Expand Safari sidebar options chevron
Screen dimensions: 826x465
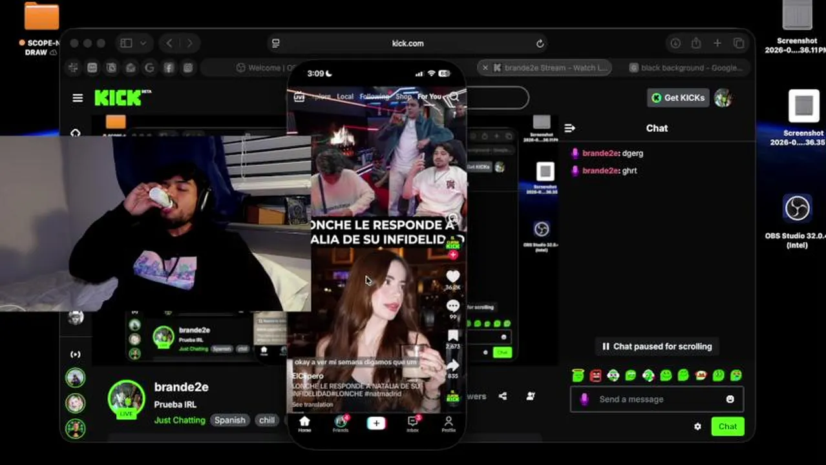click(x=143, y=43)
